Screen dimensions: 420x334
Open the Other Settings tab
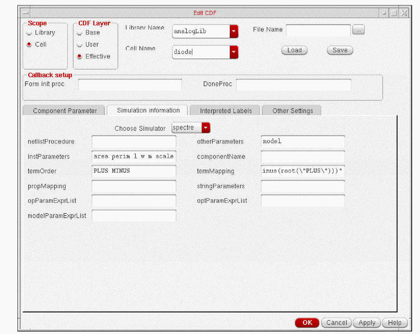tap(292, 111)
